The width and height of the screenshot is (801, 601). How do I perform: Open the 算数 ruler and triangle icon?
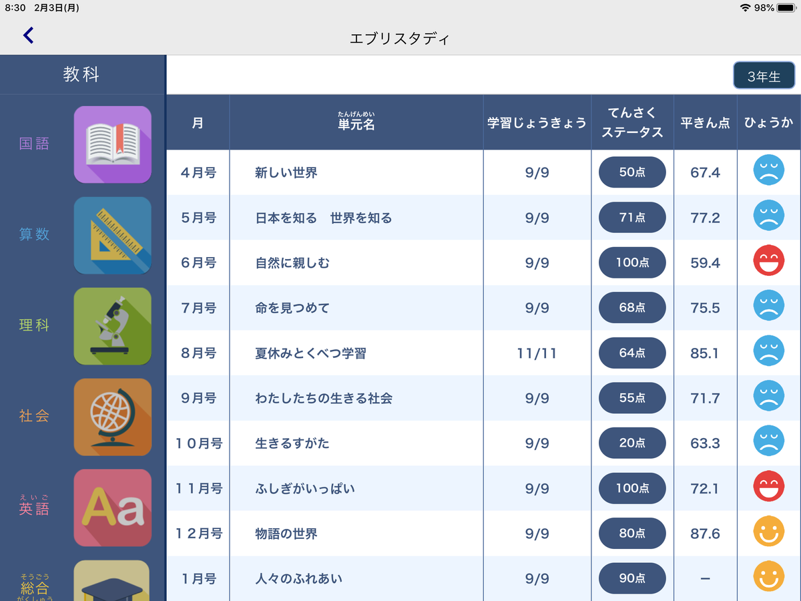coord(112,235)
